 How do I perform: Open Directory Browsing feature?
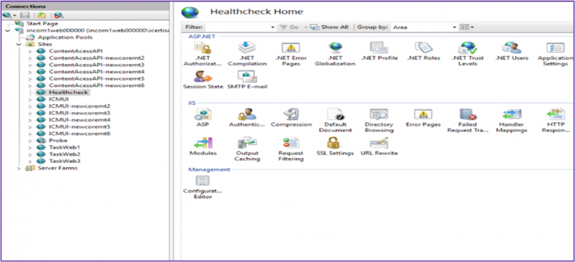[x=379, y=121]
